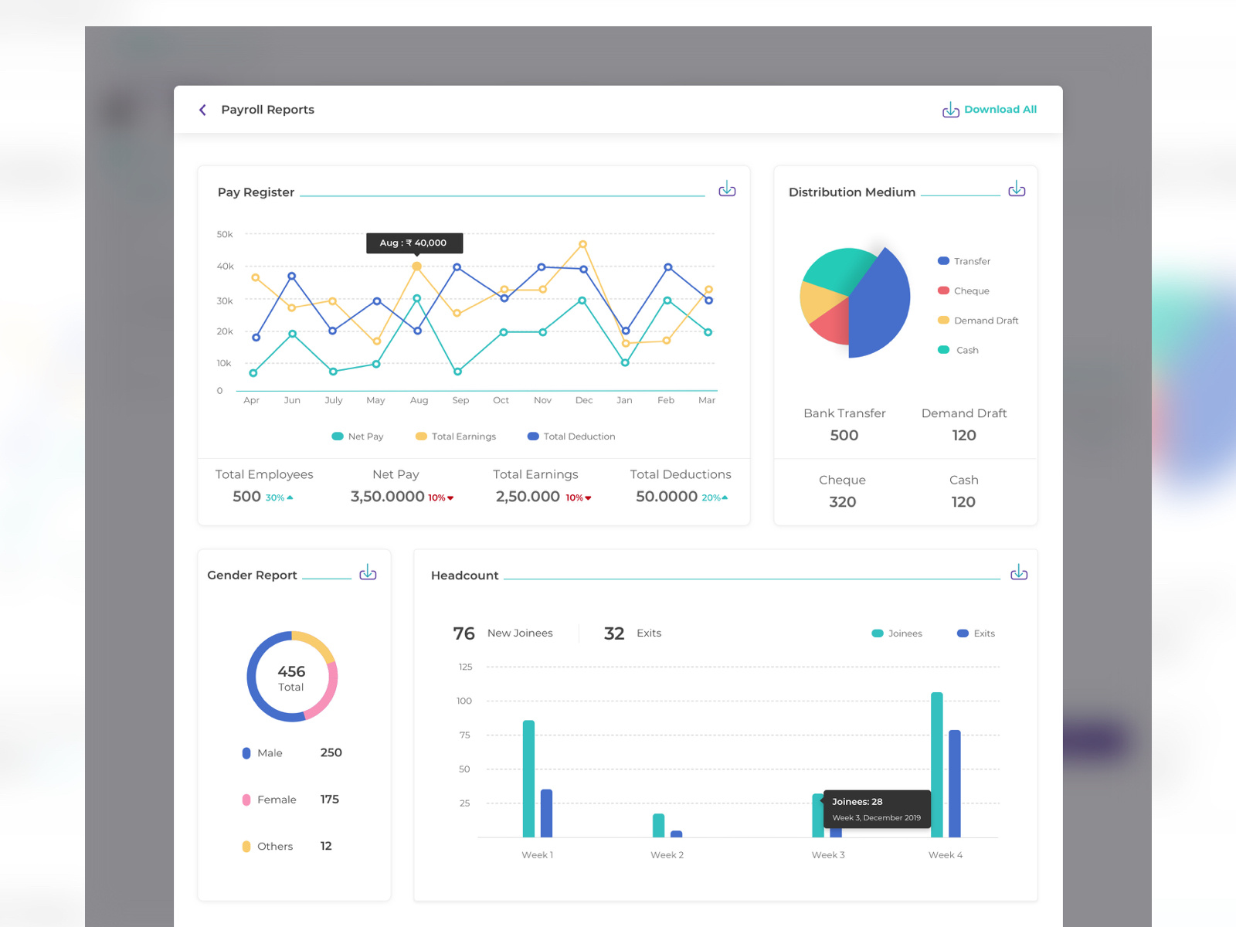Image resolution: width=1236 pixels, height=927 pixels.
Task: Download the Distribution Medium report
Action: click(x=1017, y=189)
